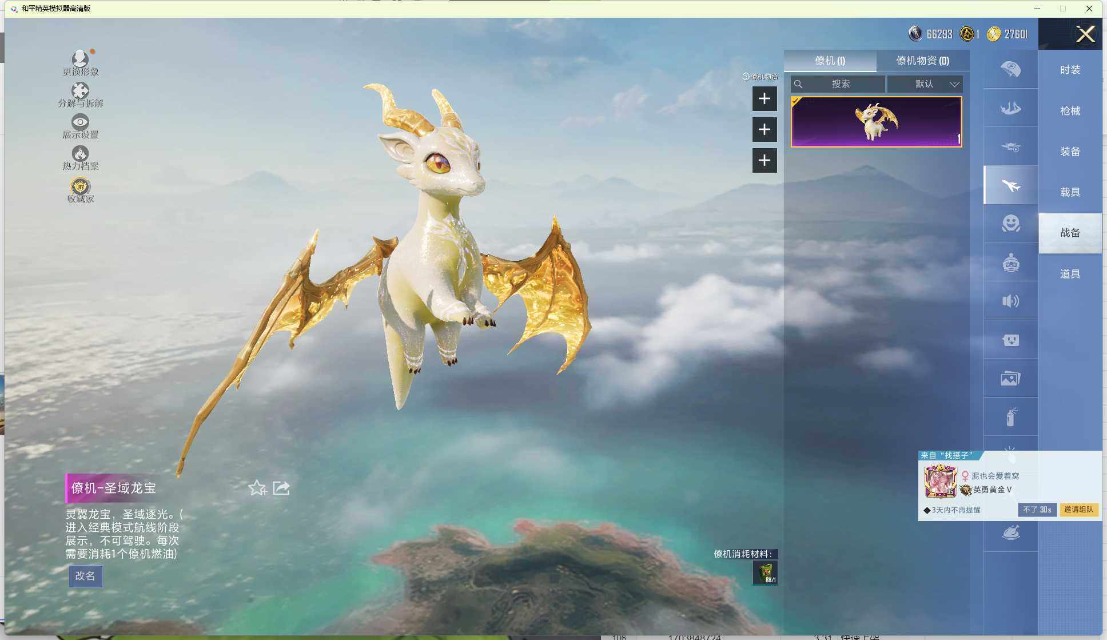Open 分解与拆解 puzzle icon

click(x=80, y=90)
